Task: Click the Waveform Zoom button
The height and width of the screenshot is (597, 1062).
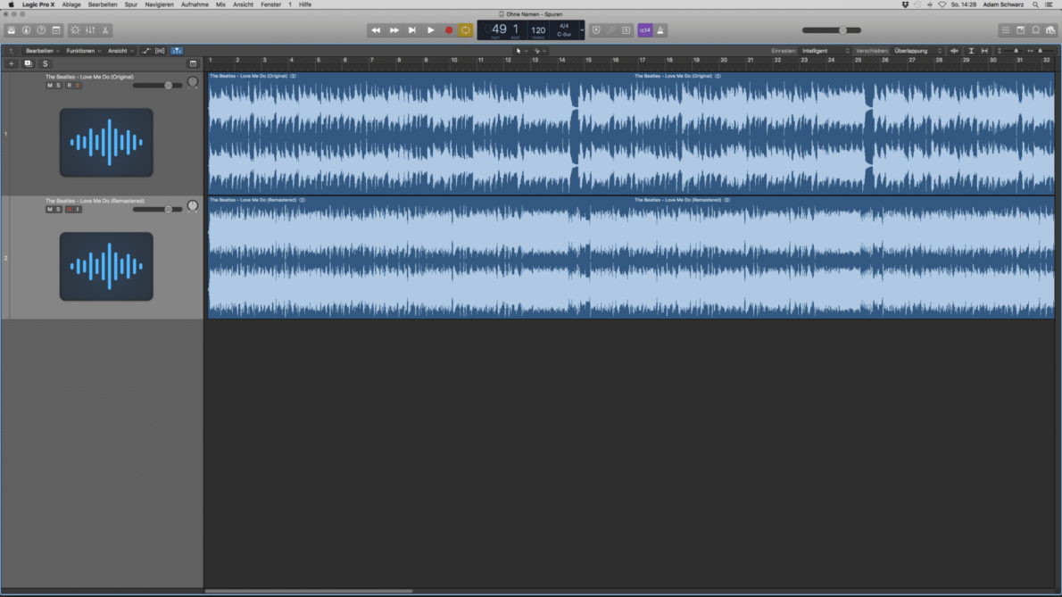Action: 954,51
